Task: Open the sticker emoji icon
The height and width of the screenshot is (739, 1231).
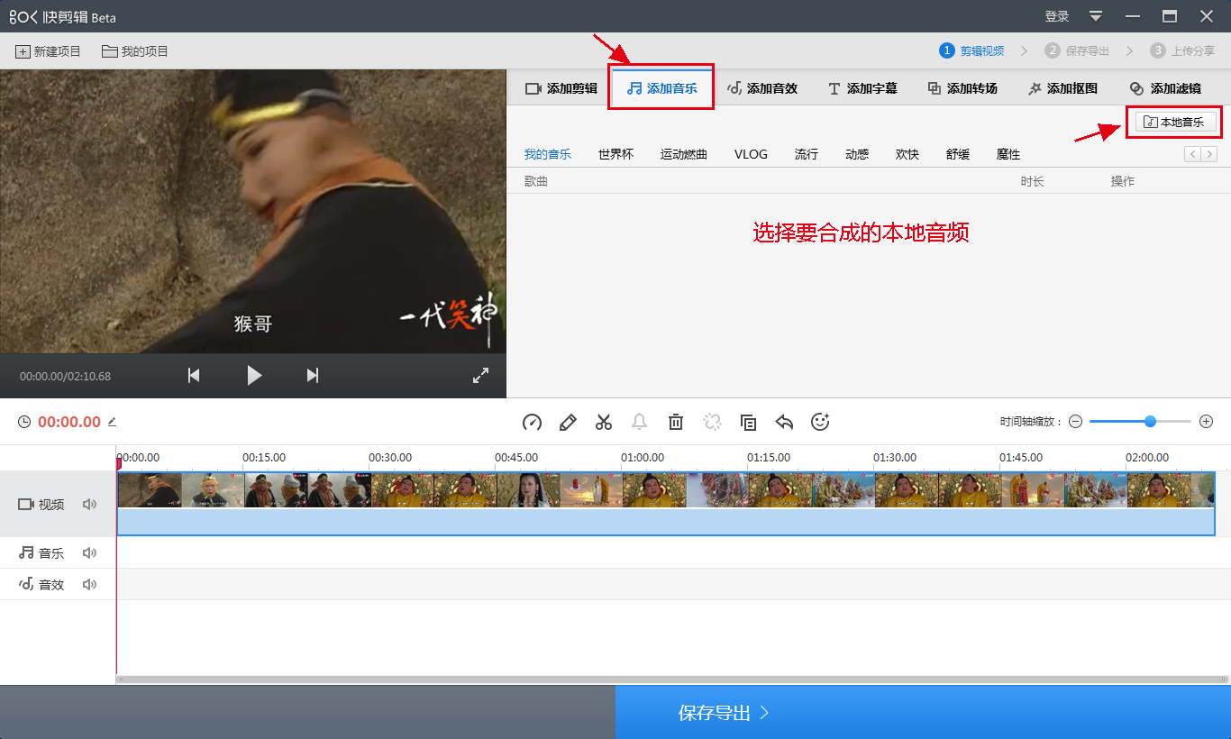Action: [x=820, y=422]
